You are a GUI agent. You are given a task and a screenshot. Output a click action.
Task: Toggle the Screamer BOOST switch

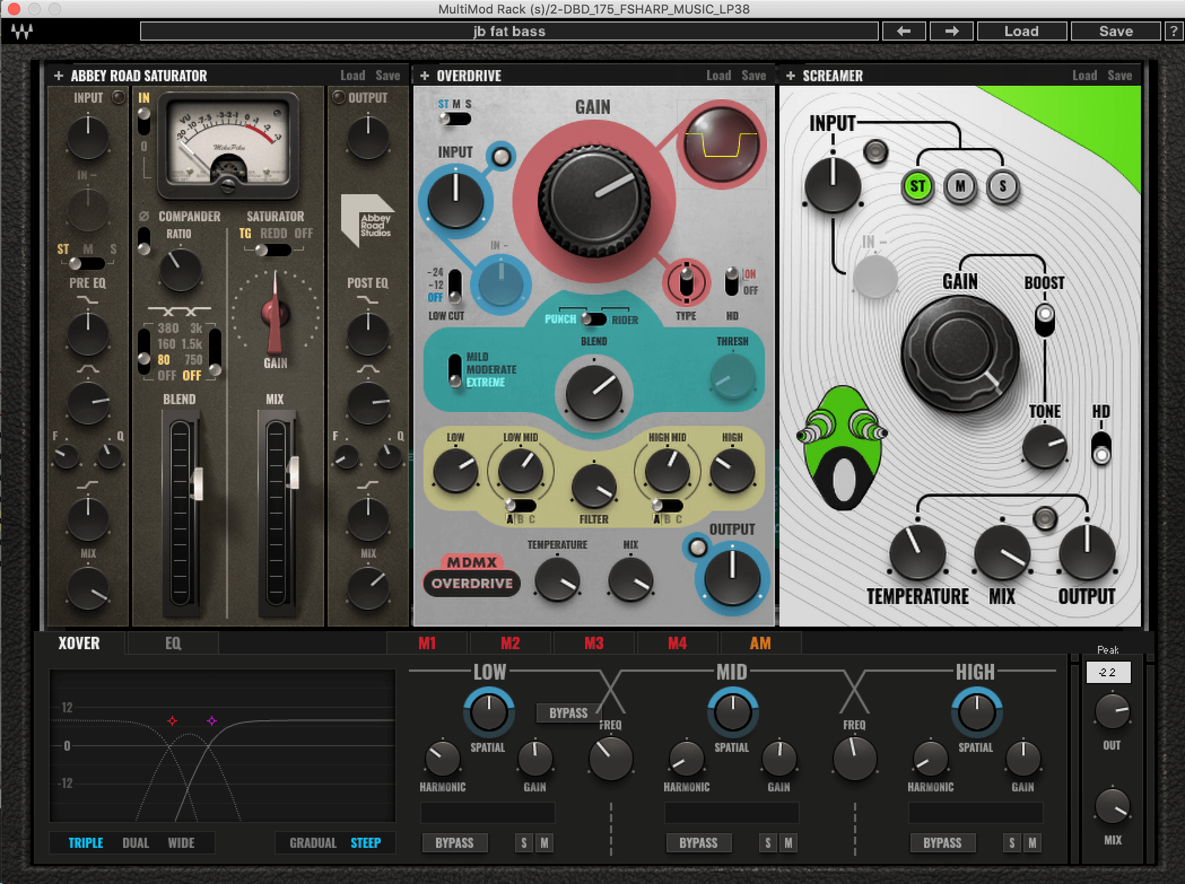pos(1045,320)
